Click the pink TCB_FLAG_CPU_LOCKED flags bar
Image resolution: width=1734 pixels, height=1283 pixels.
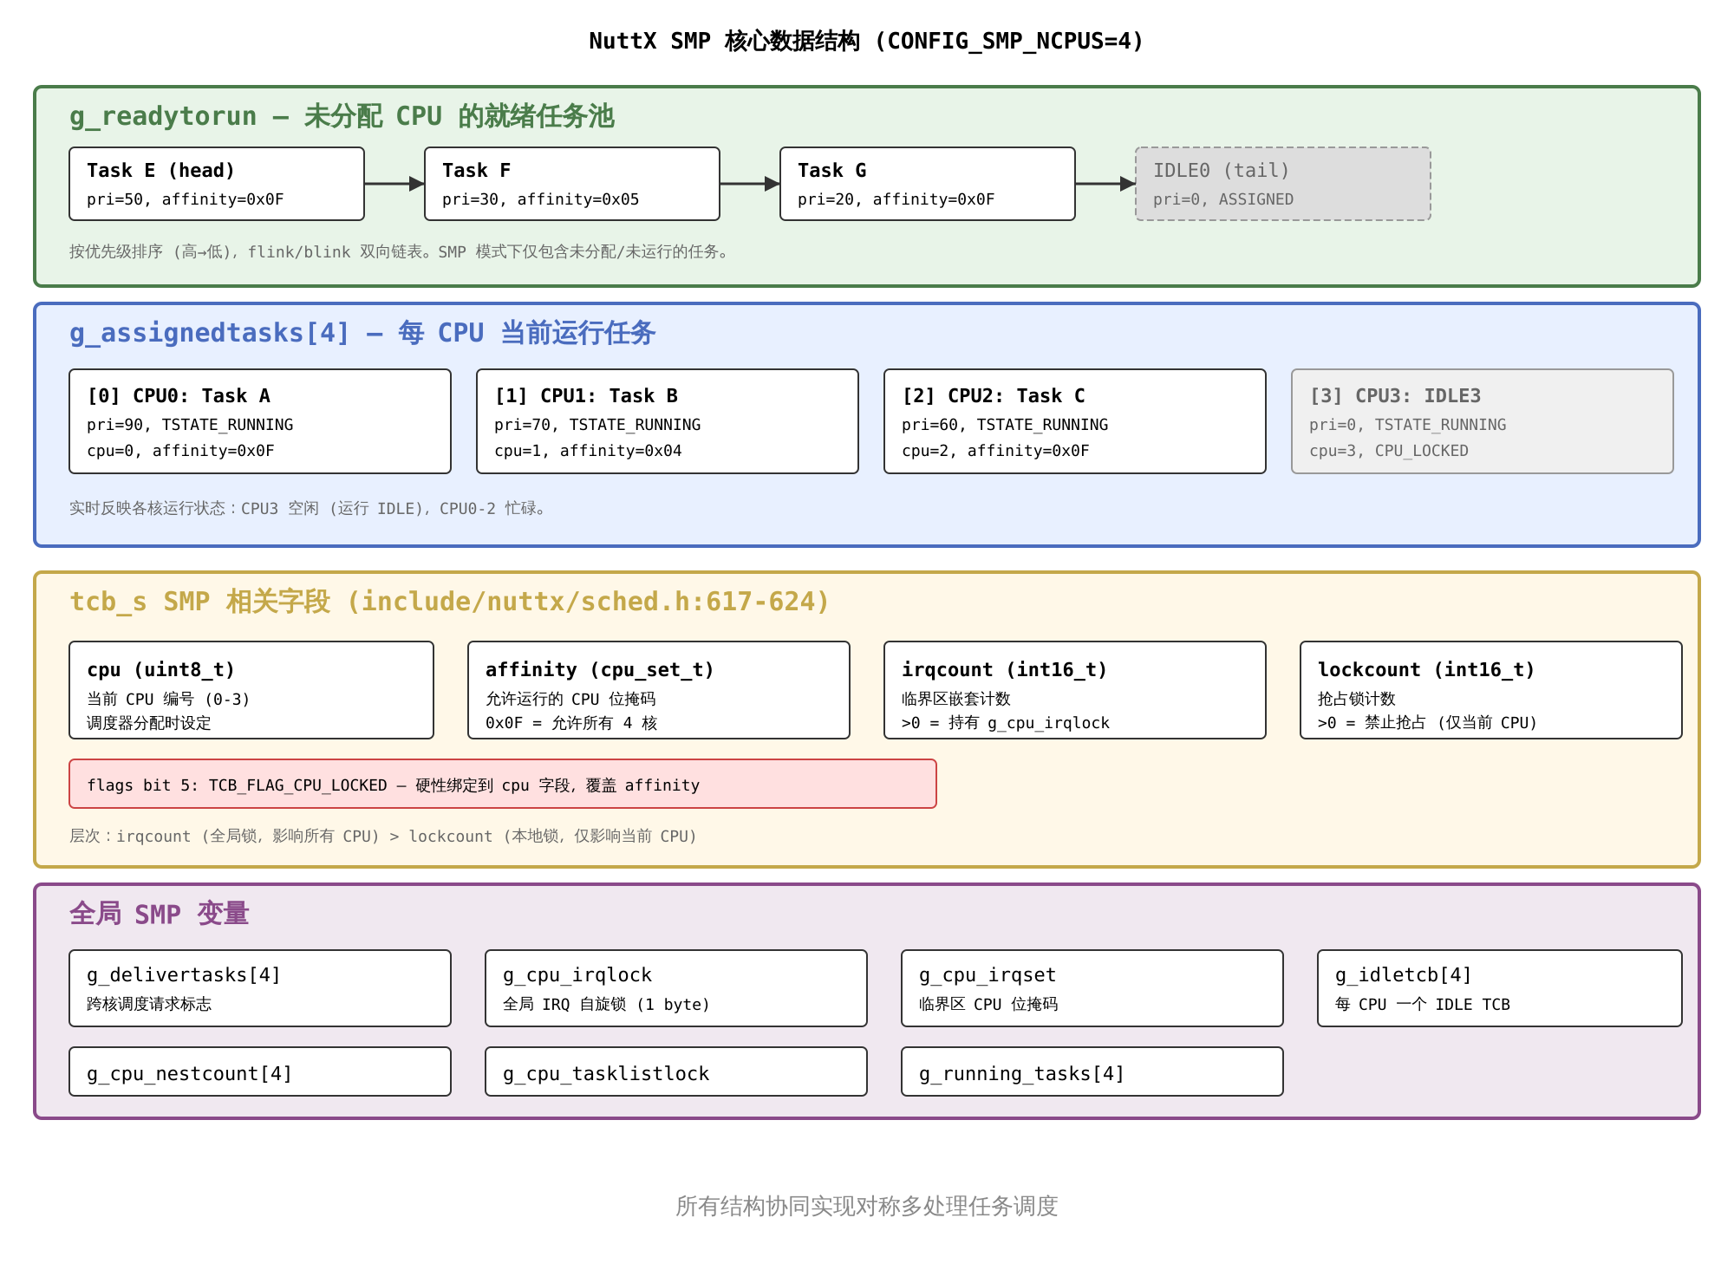(x=503, y=784)
